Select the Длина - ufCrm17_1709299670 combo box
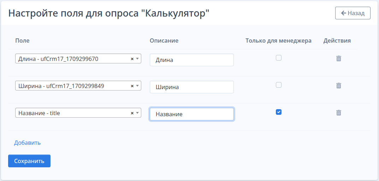 (78, 58)
